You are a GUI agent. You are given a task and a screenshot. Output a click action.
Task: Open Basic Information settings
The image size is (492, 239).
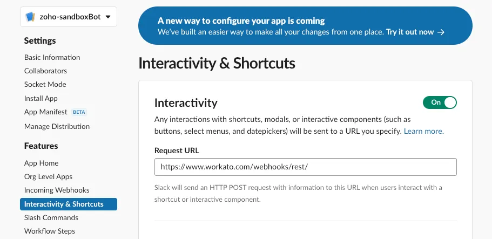tap(52, 57)
